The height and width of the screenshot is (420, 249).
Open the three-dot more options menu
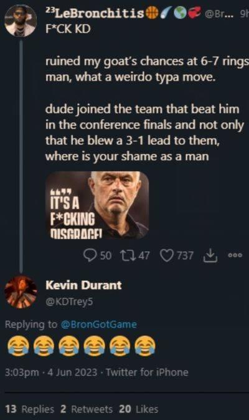coord(235,255)
